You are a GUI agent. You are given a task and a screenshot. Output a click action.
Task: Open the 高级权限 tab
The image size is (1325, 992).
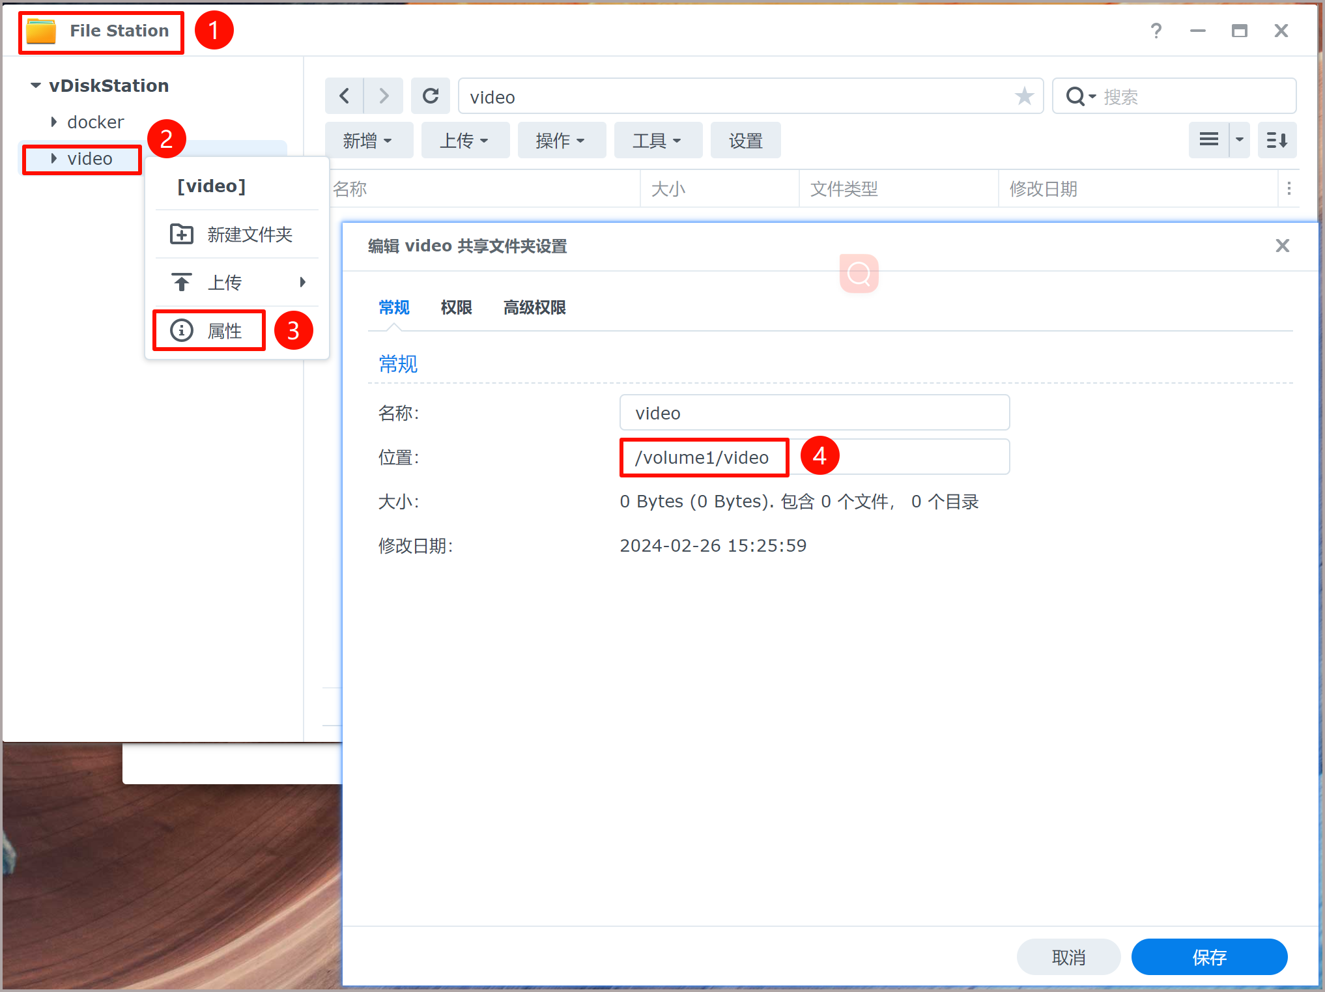click(534, 307)
